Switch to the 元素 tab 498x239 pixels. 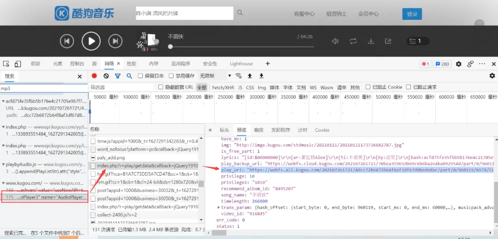pyautogui.click(x=58, y=64)
